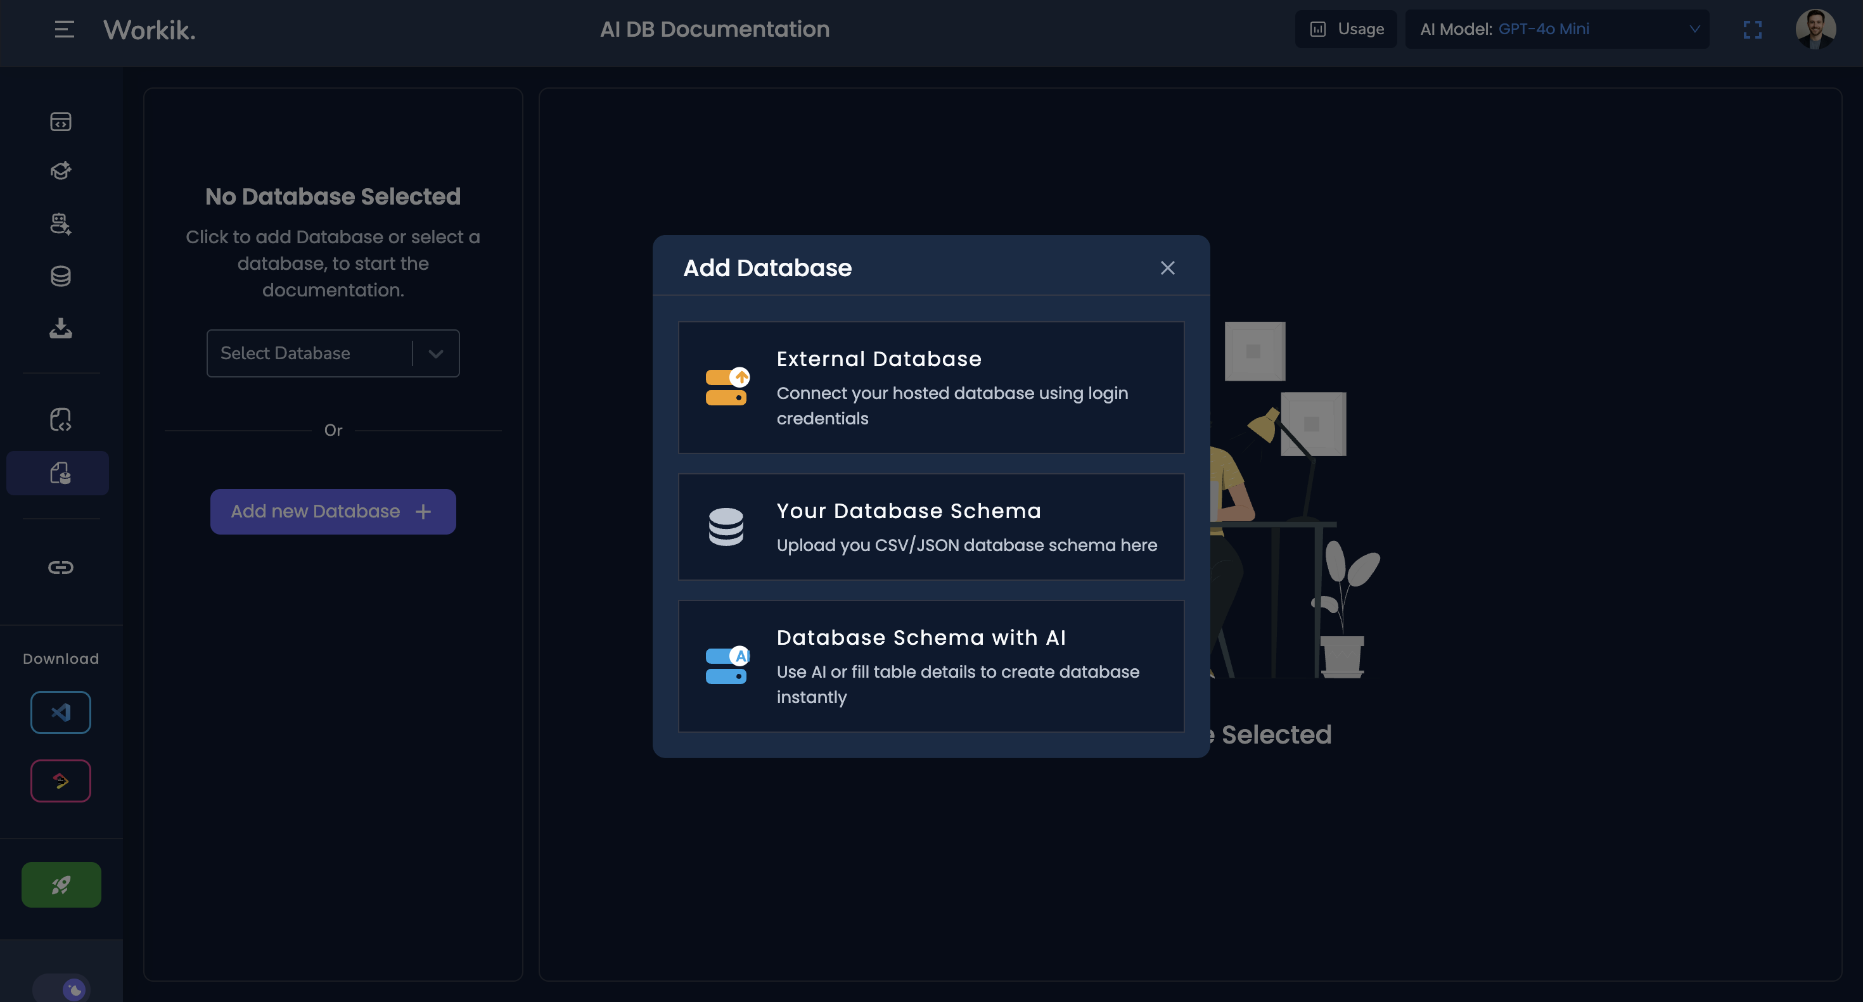Open the code window sidebar icon
This screenshot has width=1863, height=1002.
[x=61, y=122]
